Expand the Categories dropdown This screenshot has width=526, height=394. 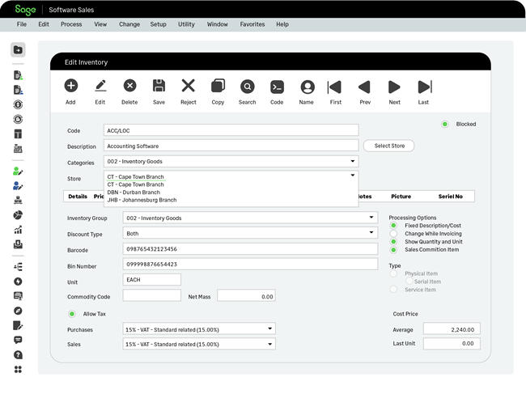(x=353, y=162)
